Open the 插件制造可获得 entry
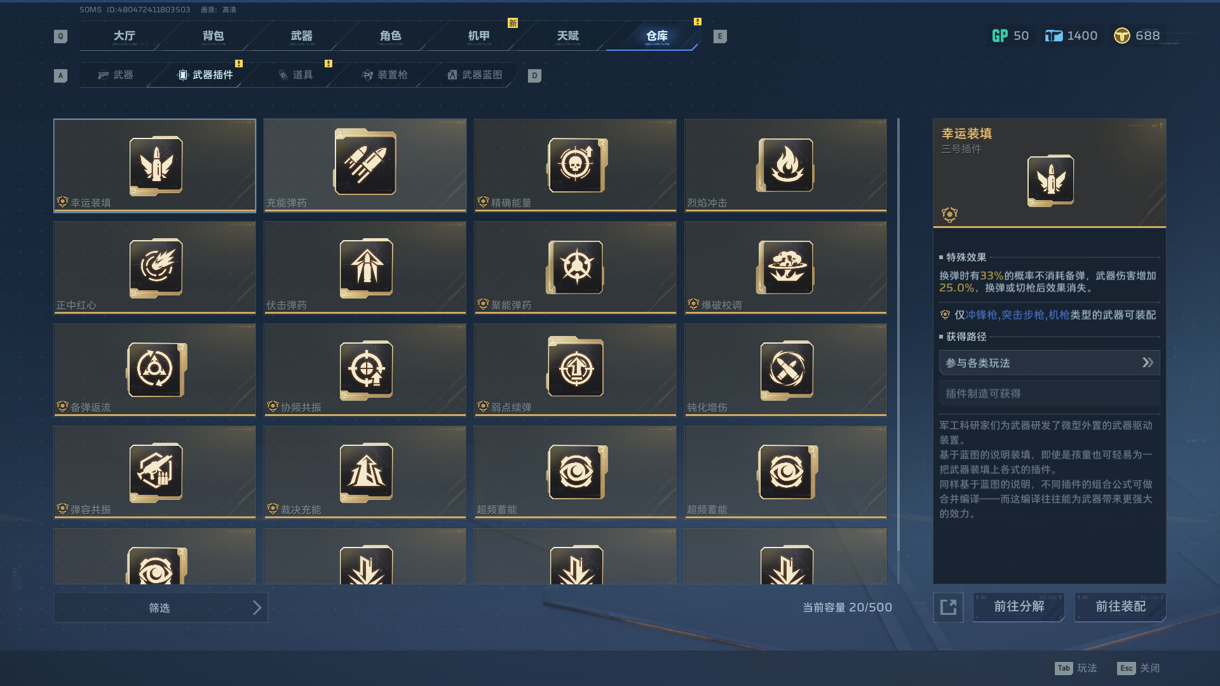 point(1049,393)
